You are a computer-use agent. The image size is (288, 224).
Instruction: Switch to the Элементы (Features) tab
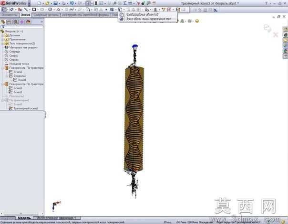(x=10, y=15)
